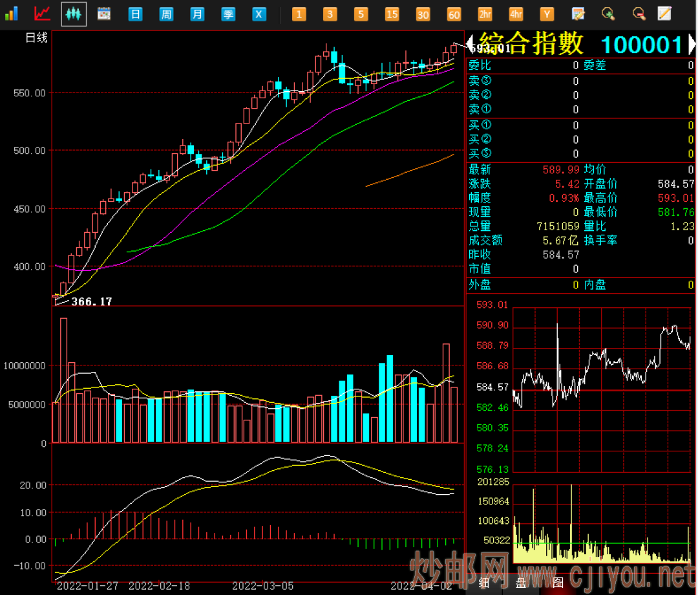The height and width of the screenshot is (595, 698).
Task: Toggle daily period button 日
Action: point(135,14)
